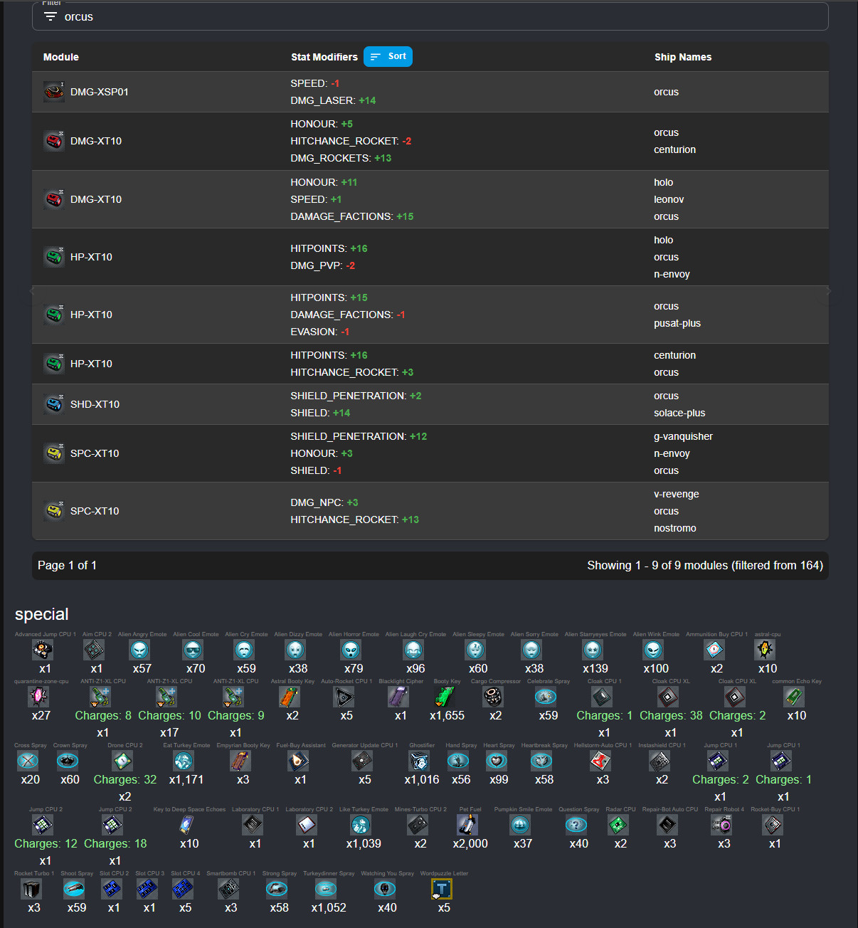This screenshot has height=928, width=858.
Task: Click the Pet Fuel icon
Action: point(467,825)
